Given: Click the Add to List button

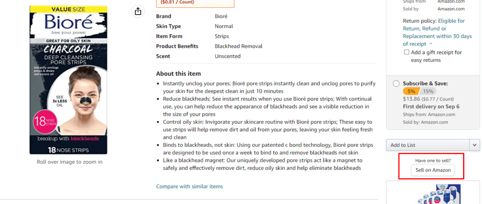Looking at the screenshot, I should click(x=428, y=145).
